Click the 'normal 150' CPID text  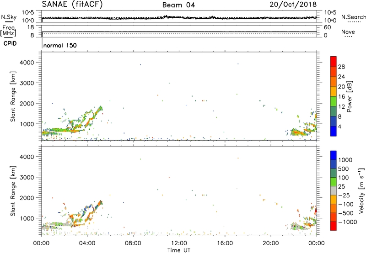tap(60, 45)
